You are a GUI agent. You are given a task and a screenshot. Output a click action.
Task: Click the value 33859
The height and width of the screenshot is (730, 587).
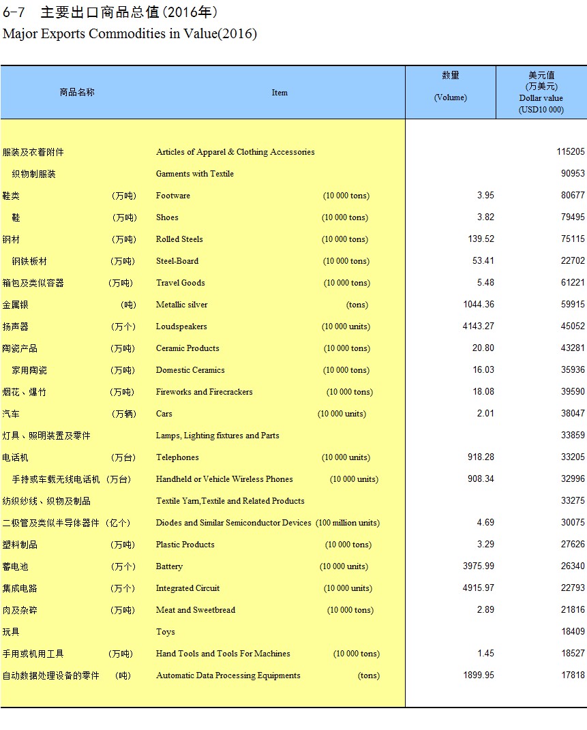coord(573,436)
